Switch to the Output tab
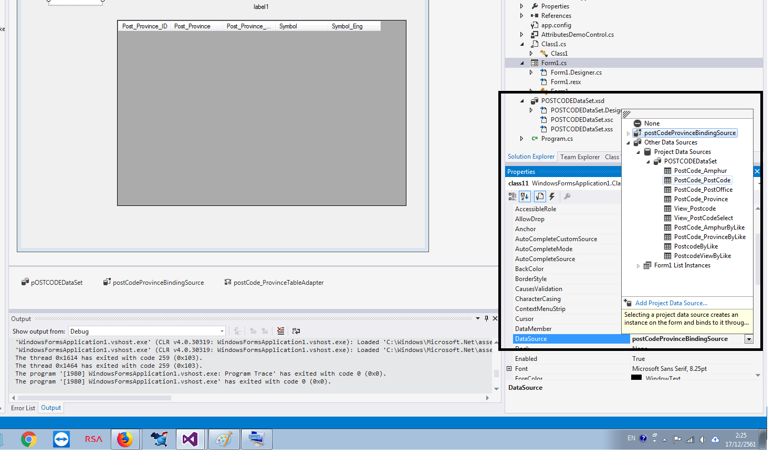The image size is (774, 456). pos(51,408)
